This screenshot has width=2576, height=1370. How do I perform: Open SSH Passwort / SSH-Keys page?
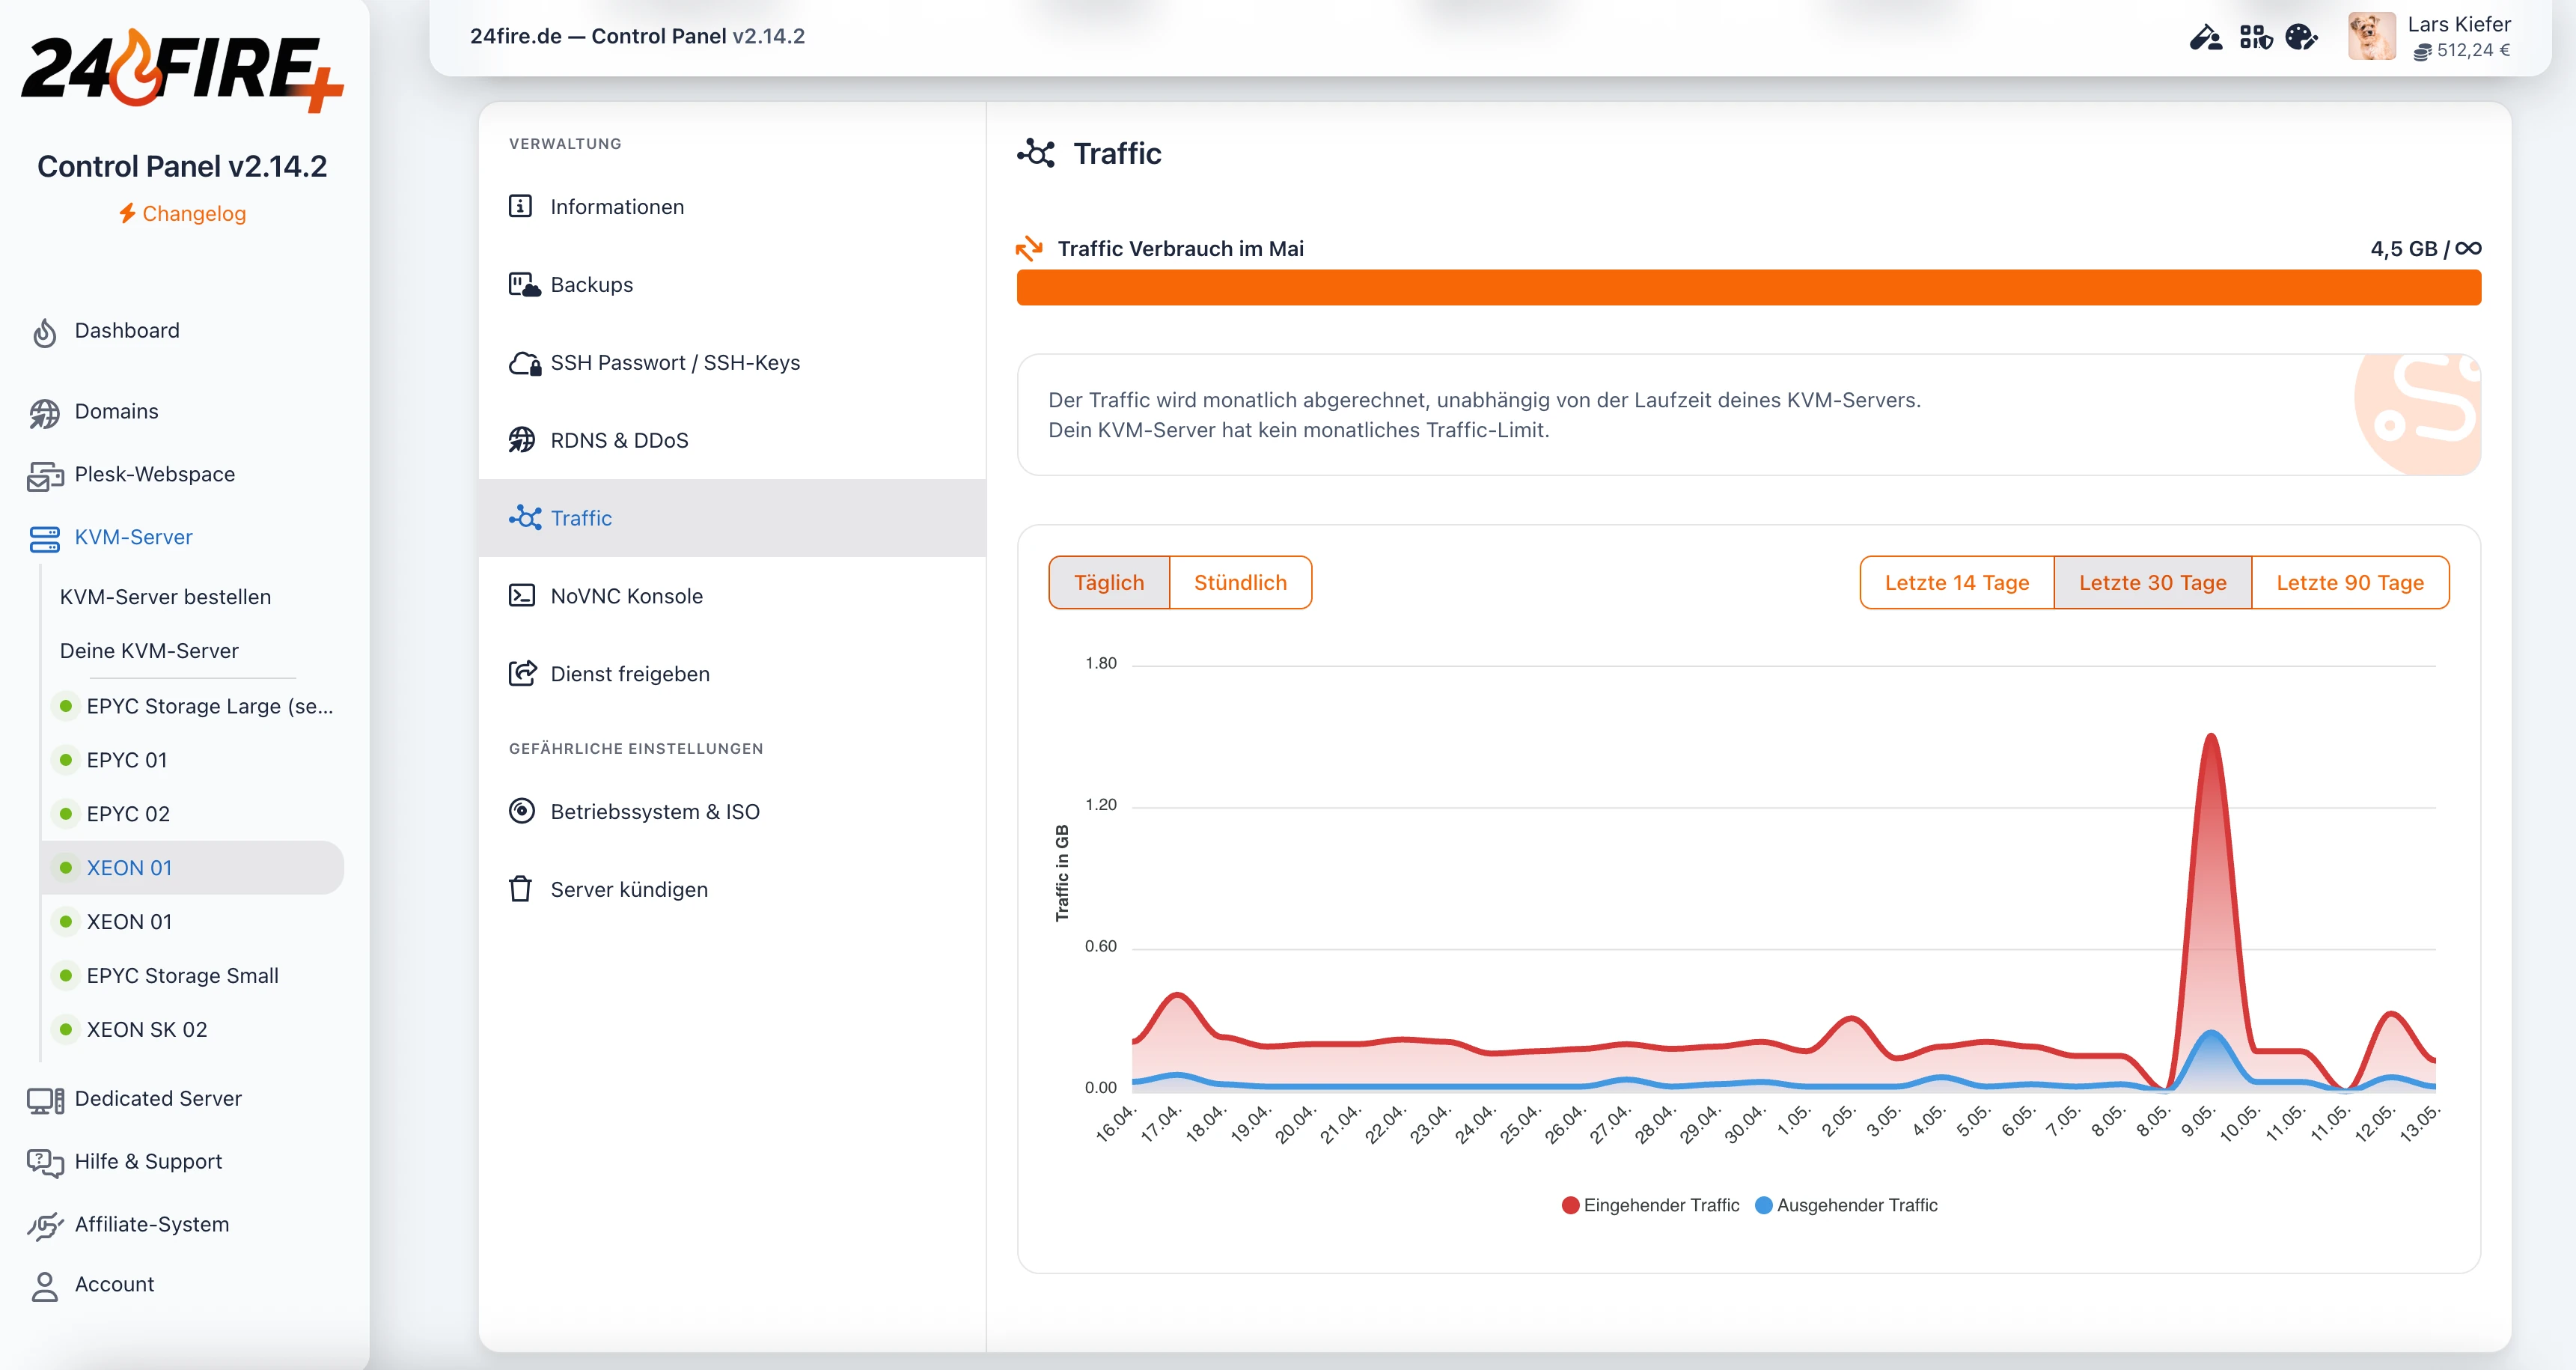point(732,363)
